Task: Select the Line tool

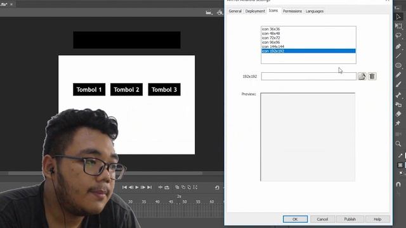Action: point(398,56)
